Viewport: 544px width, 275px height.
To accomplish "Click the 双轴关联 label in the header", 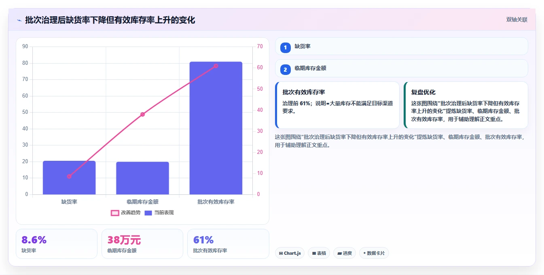I will (x=516, y=19).
